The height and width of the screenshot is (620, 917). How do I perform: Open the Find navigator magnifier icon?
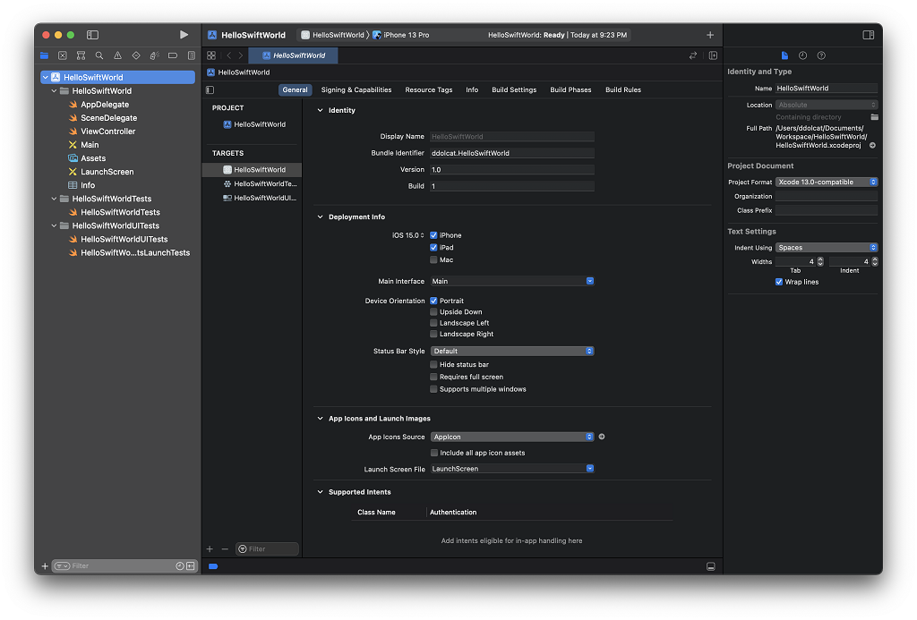(x=99, y=55)
